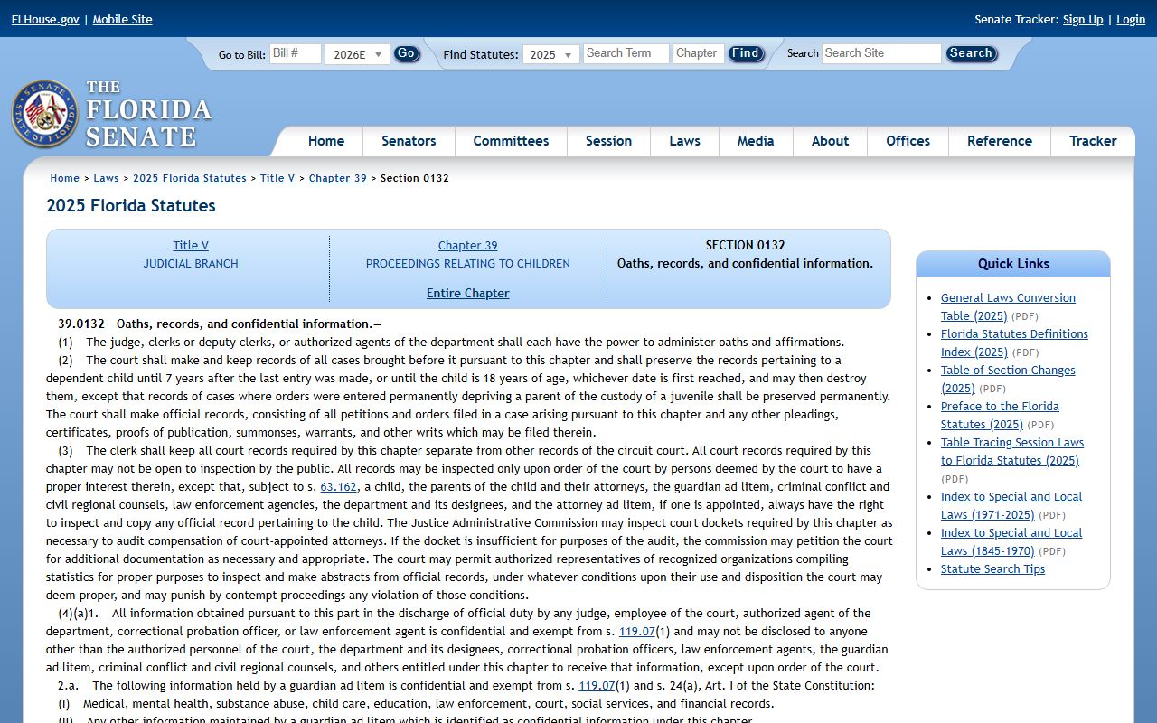The height and width of the screenshot is (723, 1157).
Task: Open the About navigation tab
Action: click(830, 141)
